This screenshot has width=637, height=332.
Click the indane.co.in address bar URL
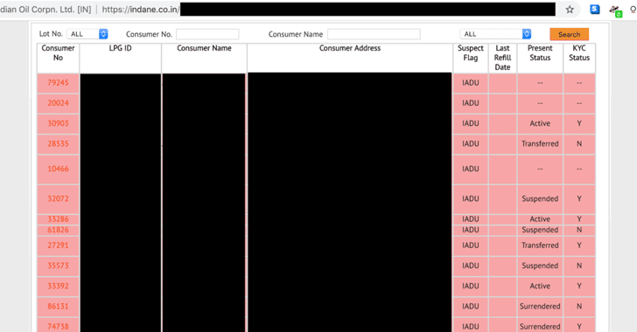pos(140,10)
